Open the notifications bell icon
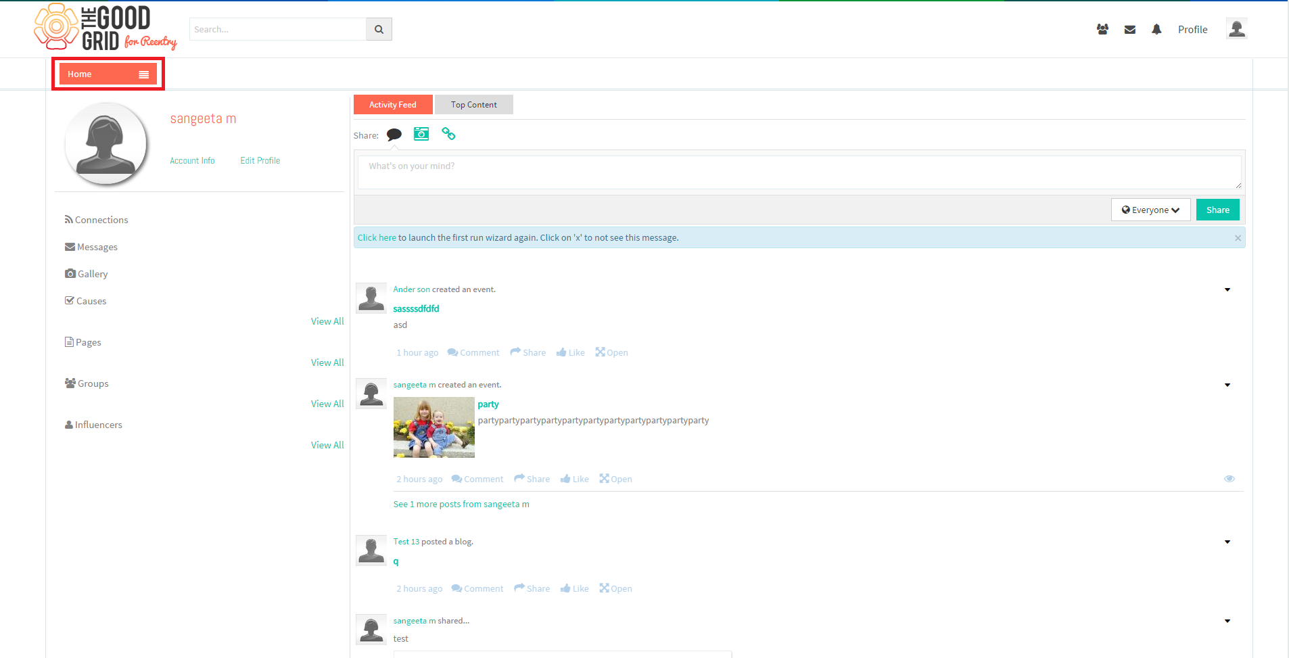Screen dimensions: 1289x658 click(x=1156, y=29)
